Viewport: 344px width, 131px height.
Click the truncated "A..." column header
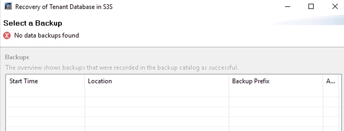(x=331, y=81)
